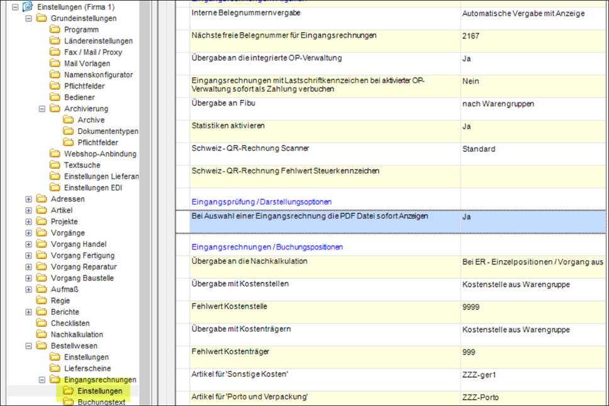Click the Webshop-Anbindung folder icon
609x406 pixels.
[x=55, y=154]
